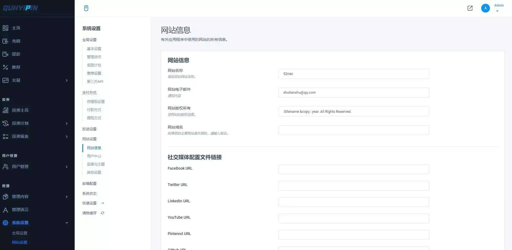The width and height of the screenshot is (512, 250).
Task: Collapse the system settings menu chevron
Action: tap(67, 223)
